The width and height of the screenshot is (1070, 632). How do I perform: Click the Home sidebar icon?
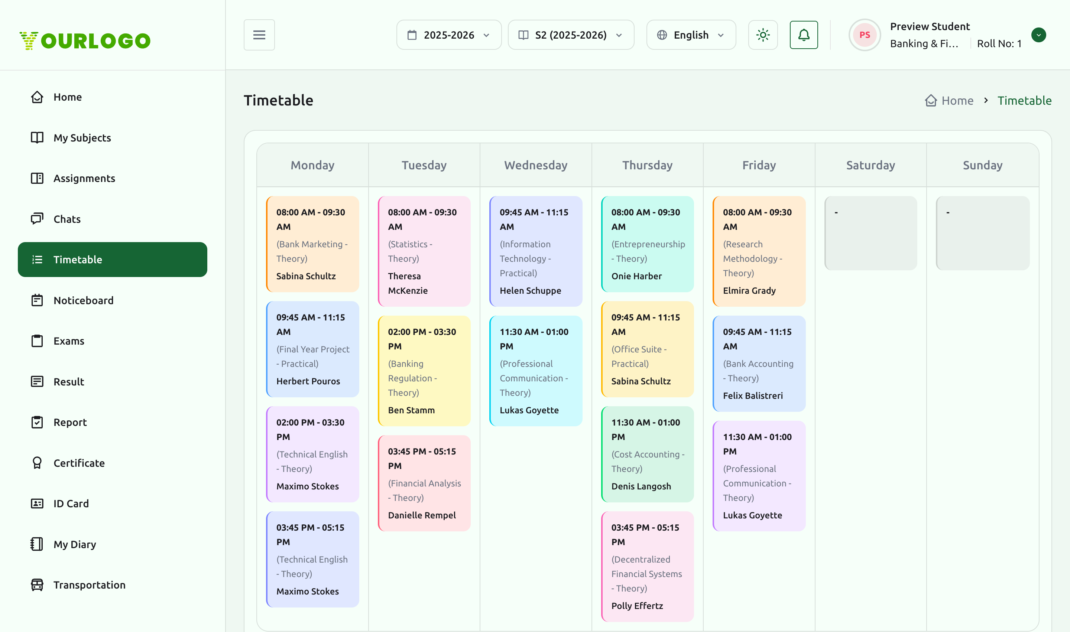(37, 97)
